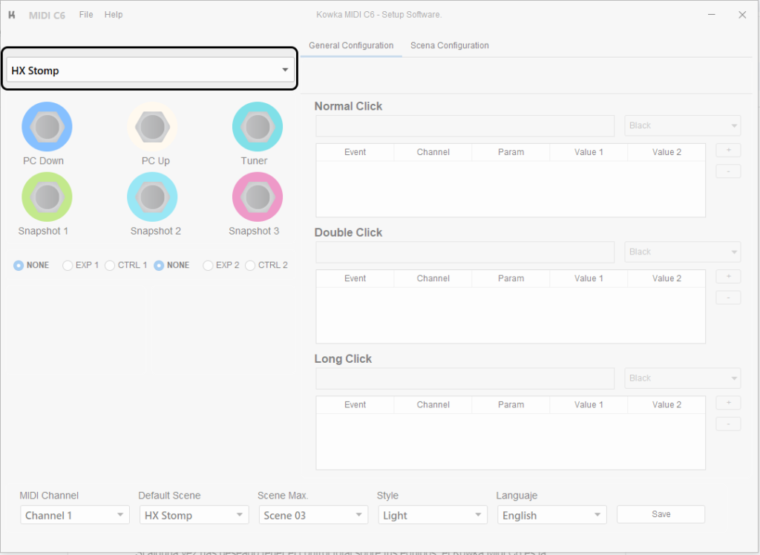760x555 pixels.
Task: Open the Default Scene dropdown
Action: pos(194,515)
